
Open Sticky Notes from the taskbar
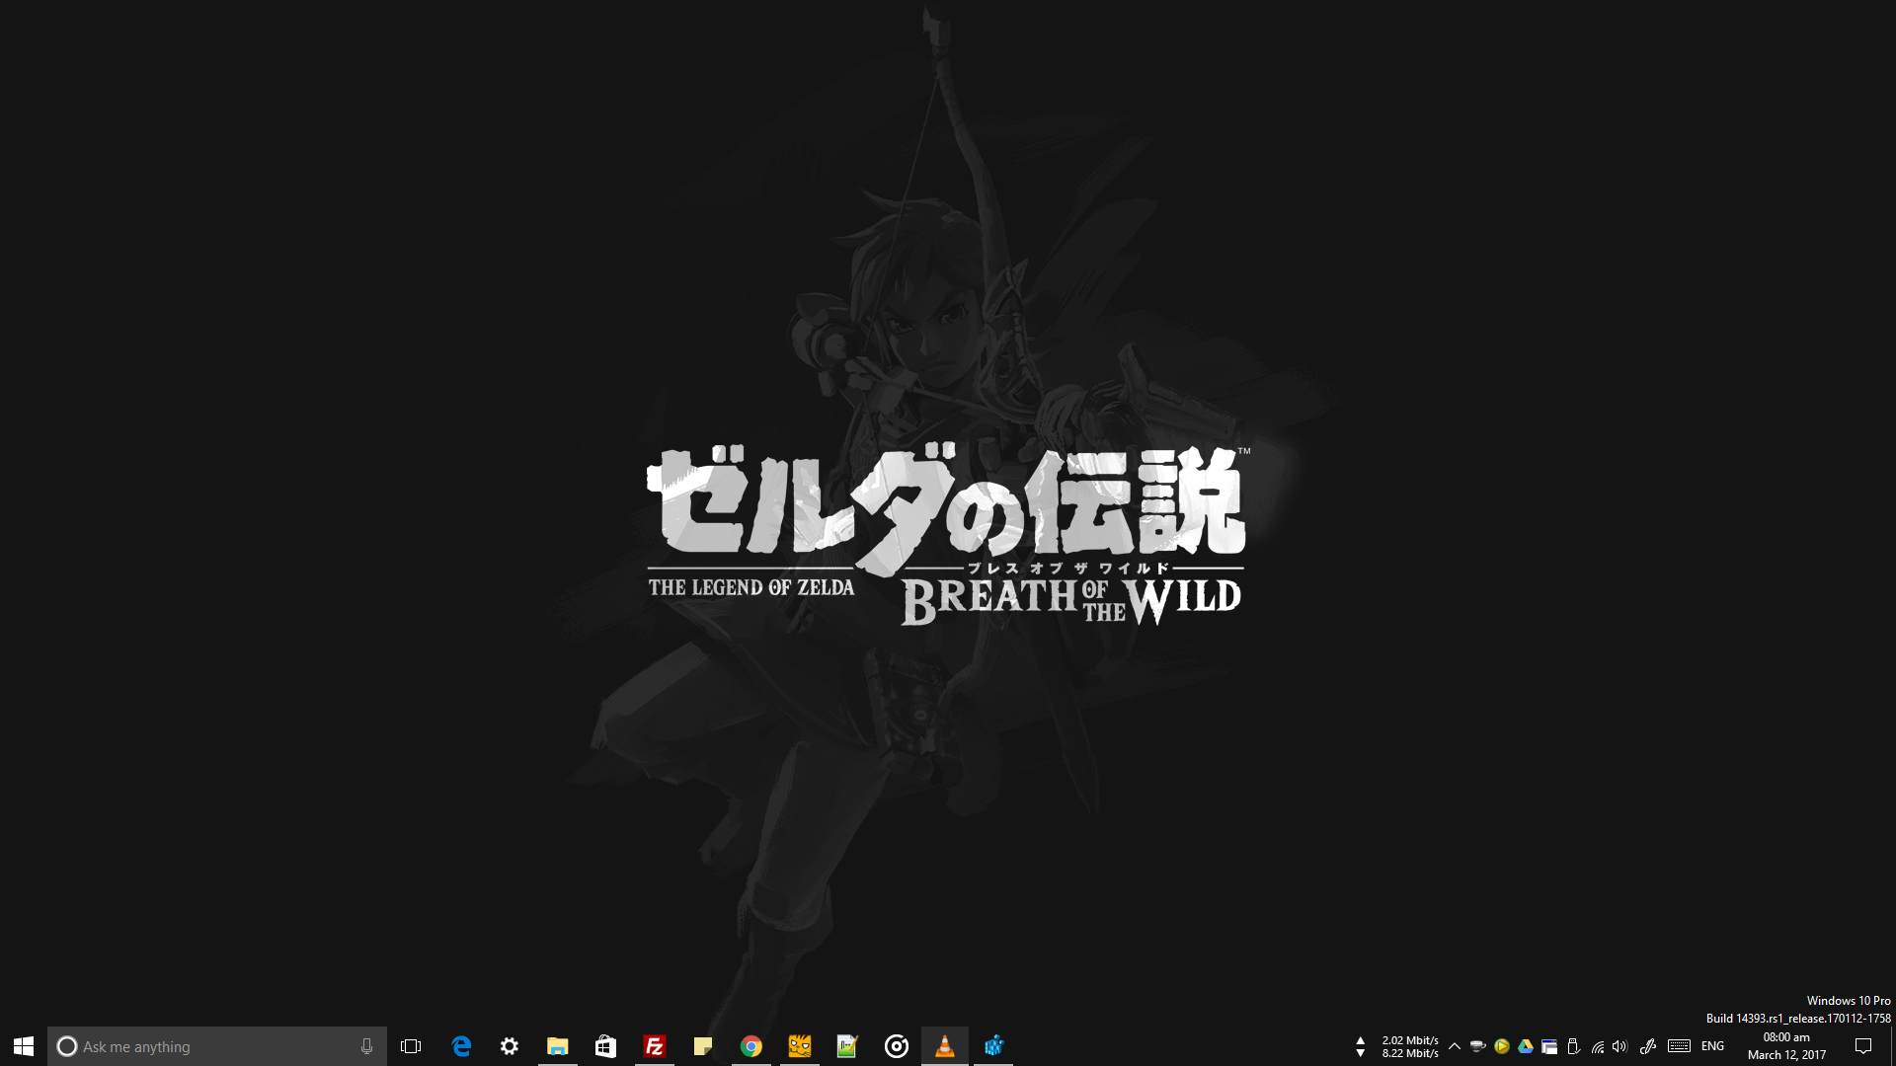tap(702, 1046)
